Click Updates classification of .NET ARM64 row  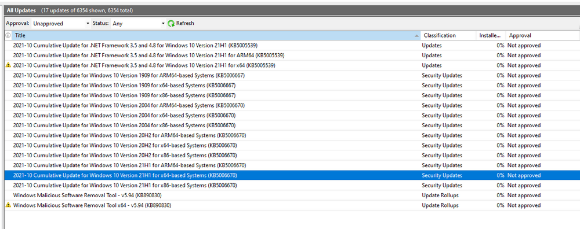coord(432,56)
